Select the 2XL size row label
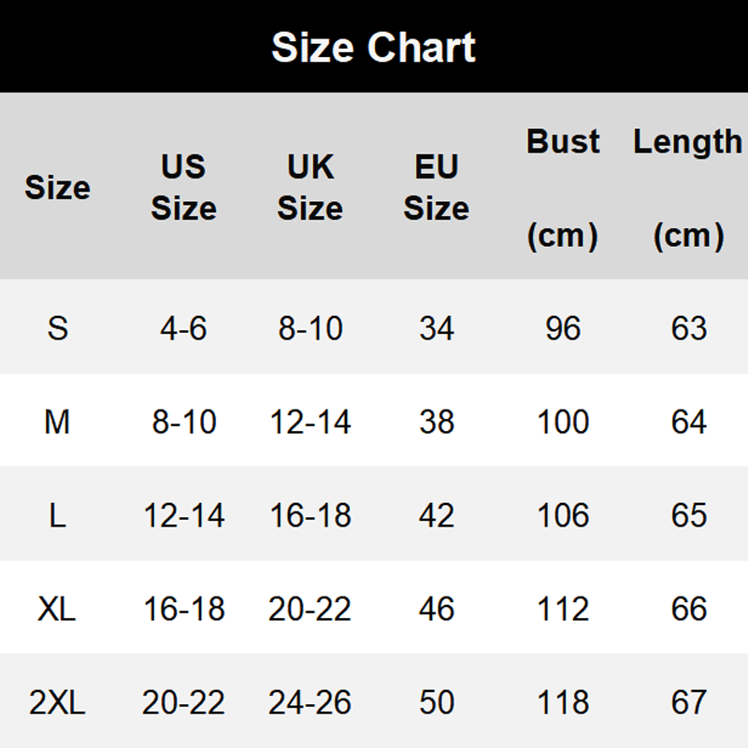This screenshot has width=748, height=748. click(57, 702)
